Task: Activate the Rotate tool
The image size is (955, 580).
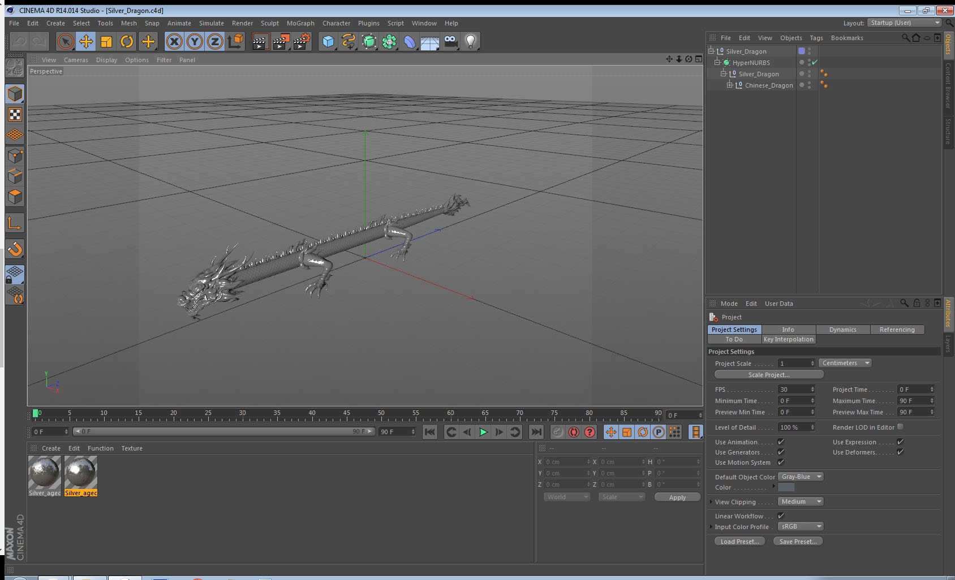Action: coord(127,41)
